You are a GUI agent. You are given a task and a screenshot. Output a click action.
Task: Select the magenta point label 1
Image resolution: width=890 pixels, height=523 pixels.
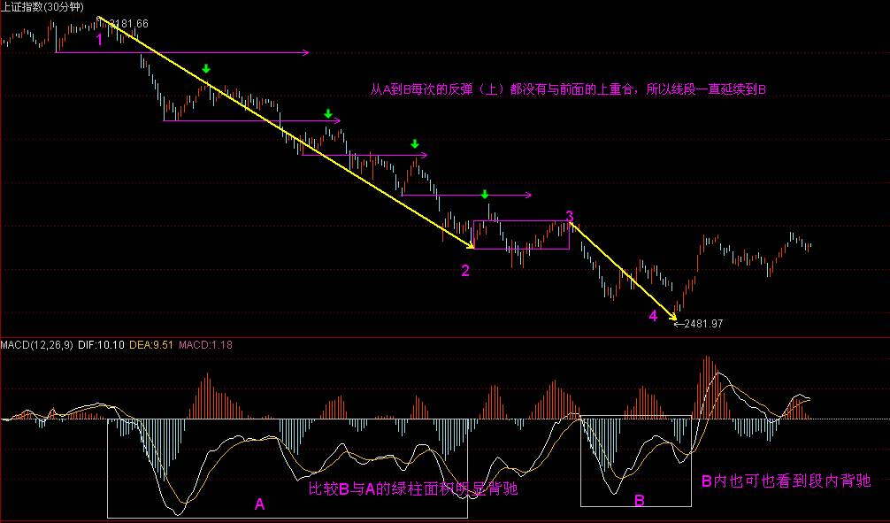click(99, 40)
